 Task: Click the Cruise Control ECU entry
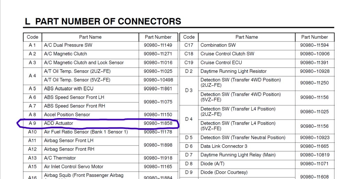pyautogui.click(x=221, y=63)
